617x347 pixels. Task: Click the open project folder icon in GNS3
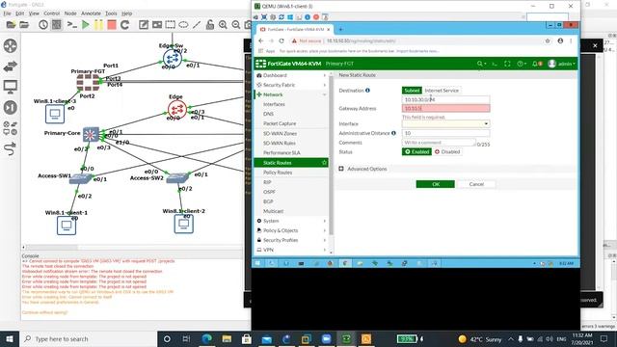[24, 25]
